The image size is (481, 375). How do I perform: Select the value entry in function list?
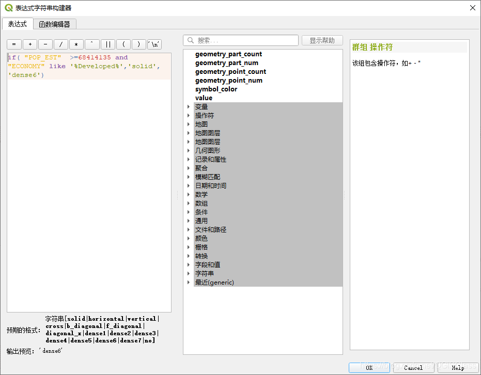tap(204, 98)
